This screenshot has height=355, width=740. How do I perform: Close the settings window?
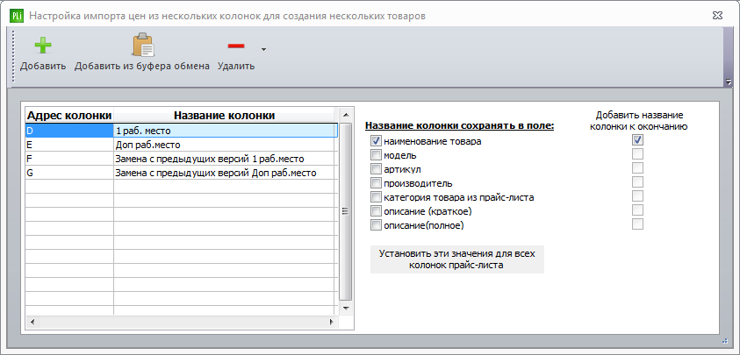[x=718, y=16]
